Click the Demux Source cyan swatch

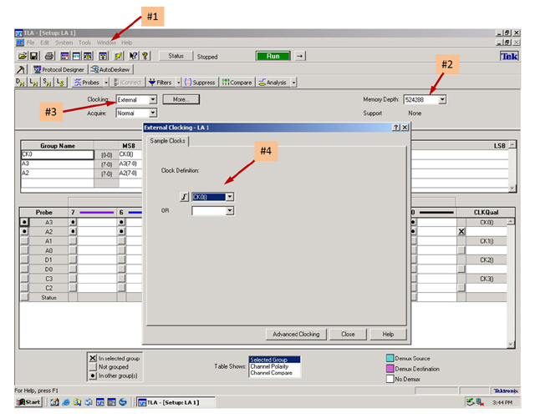390,358
